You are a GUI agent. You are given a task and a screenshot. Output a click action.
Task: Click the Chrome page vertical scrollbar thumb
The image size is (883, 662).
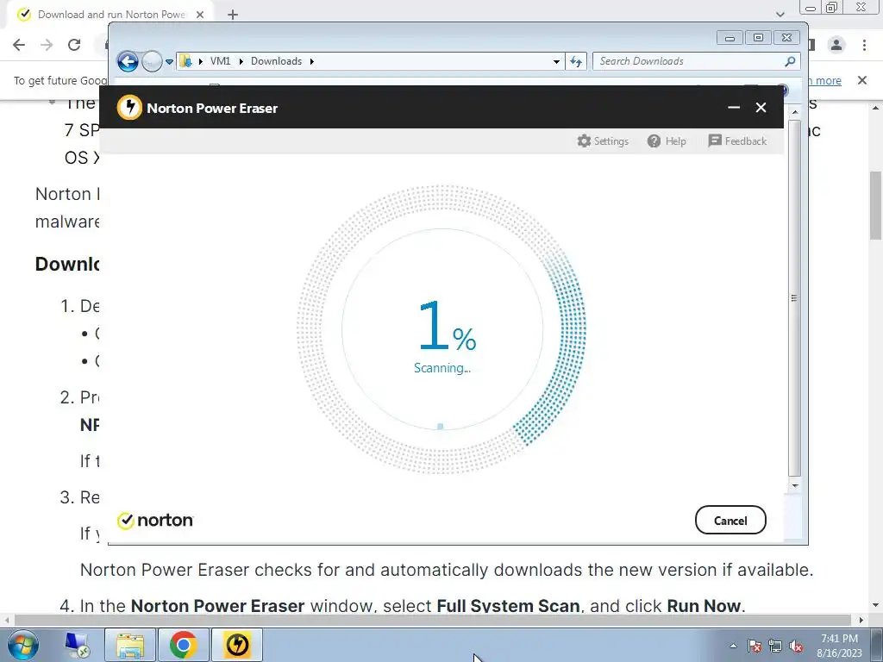(876, 205)
